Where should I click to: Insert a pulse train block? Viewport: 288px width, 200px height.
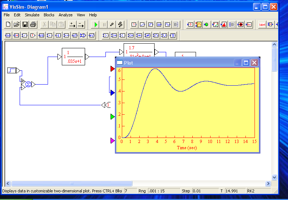tap(159, 25)
